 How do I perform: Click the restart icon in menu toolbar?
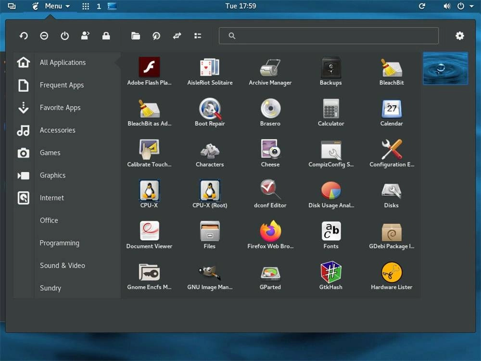(x=24, y=36)
